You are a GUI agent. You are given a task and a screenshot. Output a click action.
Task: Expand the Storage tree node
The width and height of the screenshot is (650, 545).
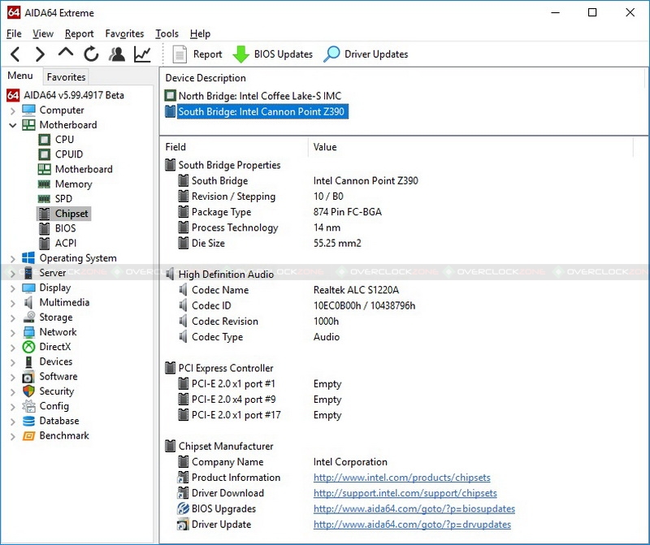click(12, 318)
